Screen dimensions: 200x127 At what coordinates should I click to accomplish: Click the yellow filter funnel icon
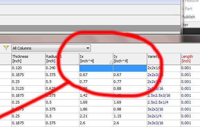point(6,48)
